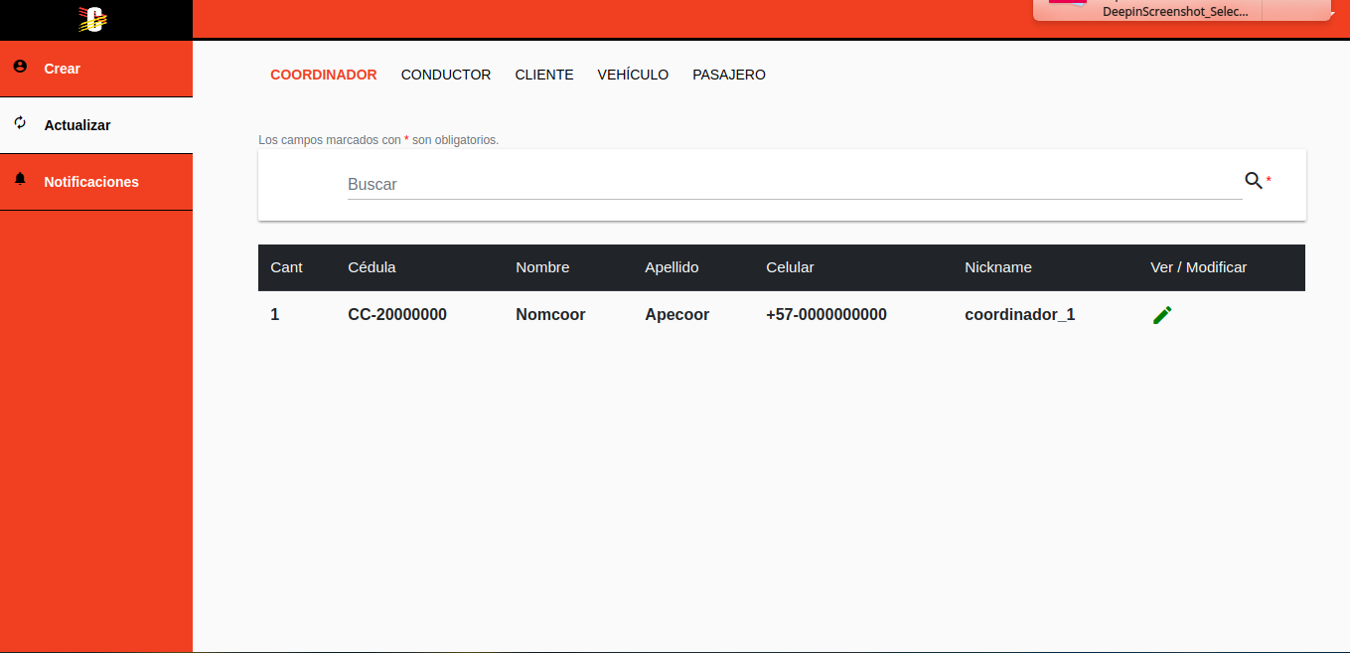Click the campos obligatorios note text
Screen dimensions: 1350x653
(x=378, y=140)
